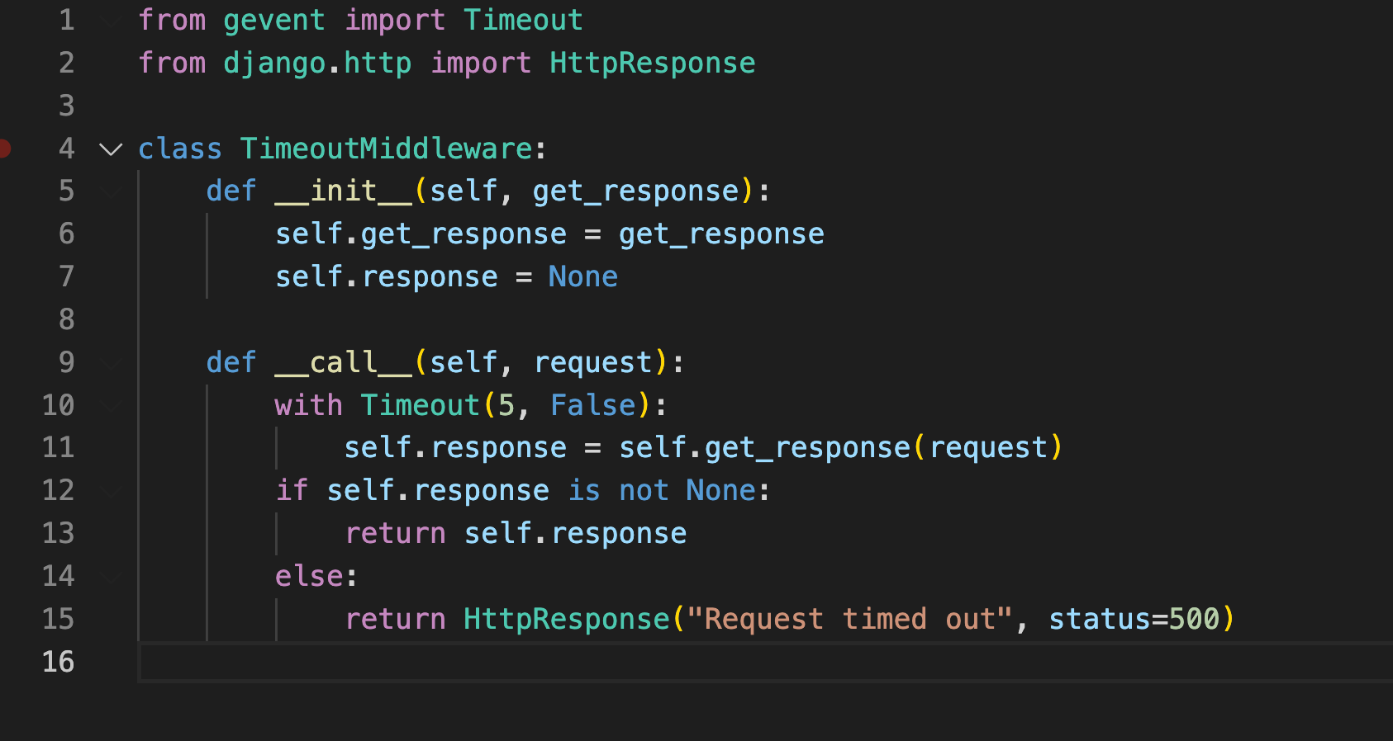The height and width of the screenshot is (741, 1393).
Task: Click line number 1 in gutter
Action: click(x=67, y=20)
